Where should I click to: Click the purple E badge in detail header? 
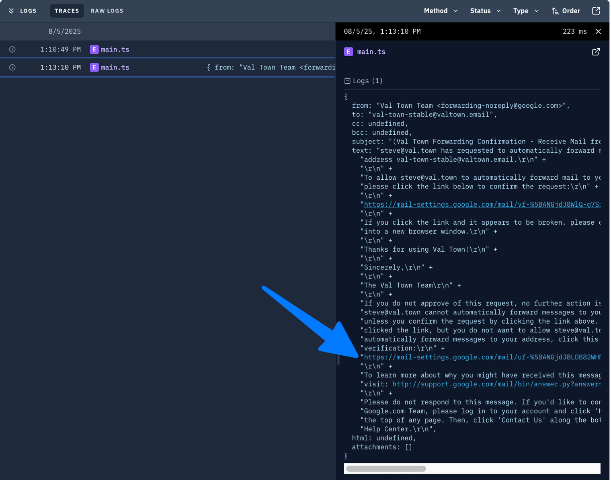point(349,52)
